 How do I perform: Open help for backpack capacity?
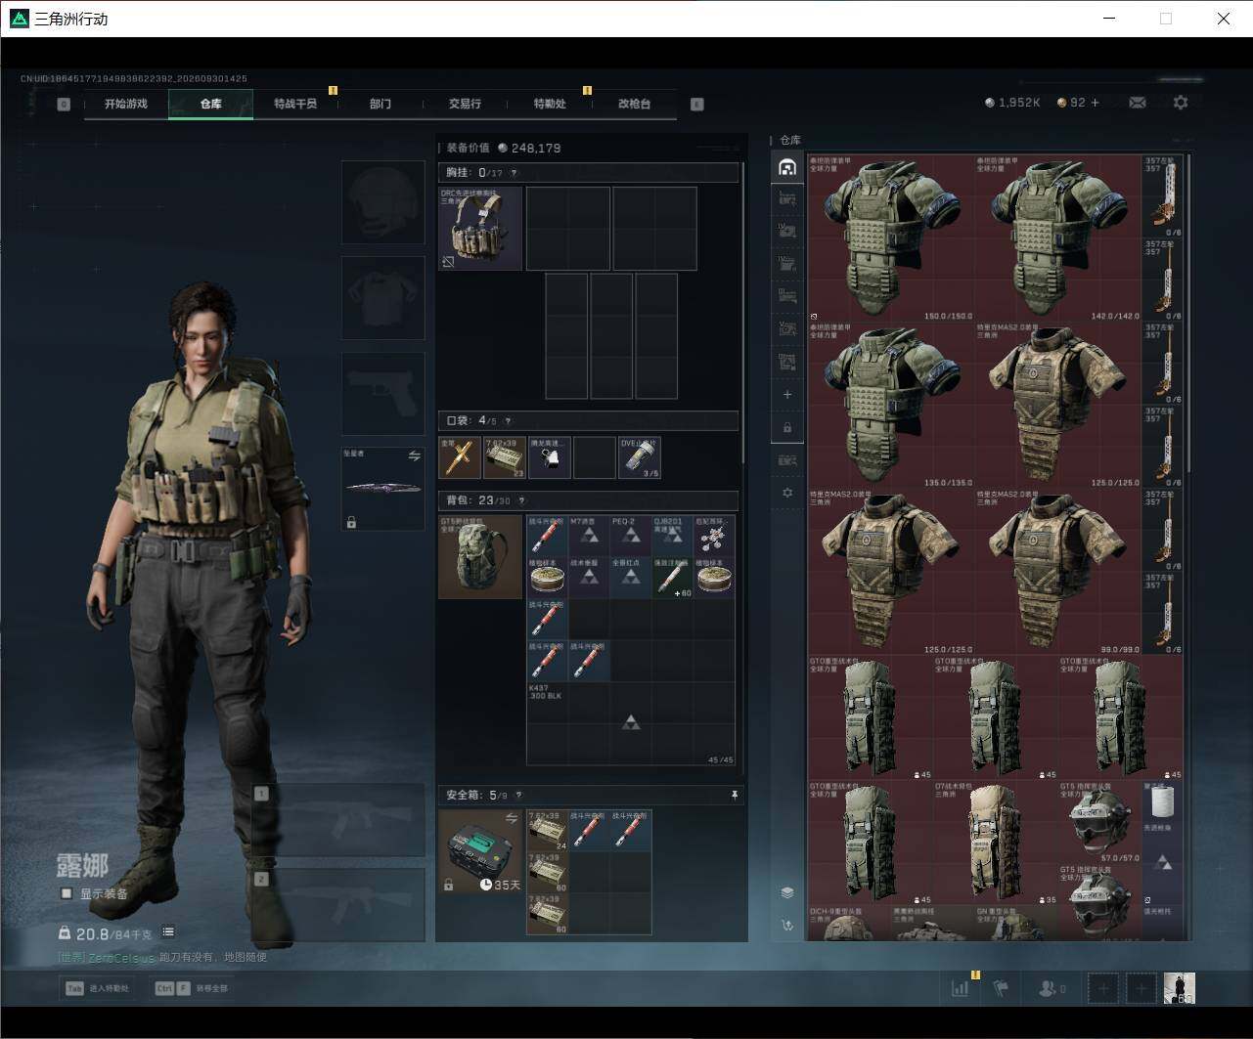(522, 500)
